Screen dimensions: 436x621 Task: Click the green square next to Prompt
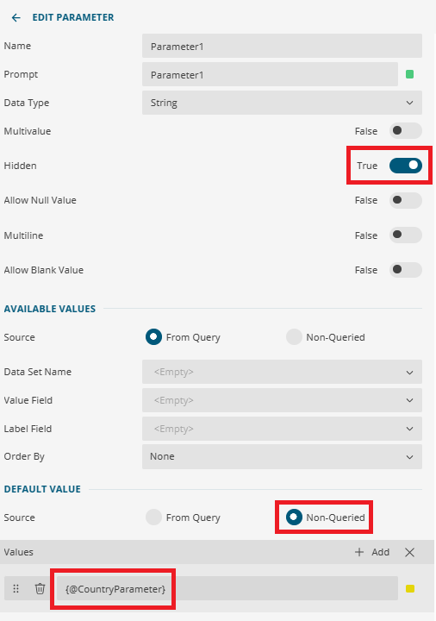click(409, 74)
